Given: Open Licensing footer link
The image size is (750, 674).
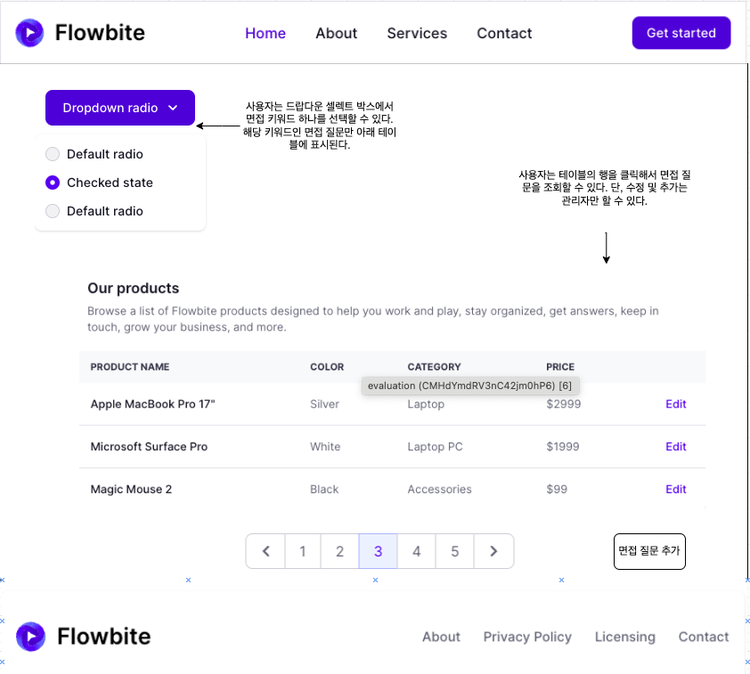Looking at the screenshot, I should tap(624, 637).
